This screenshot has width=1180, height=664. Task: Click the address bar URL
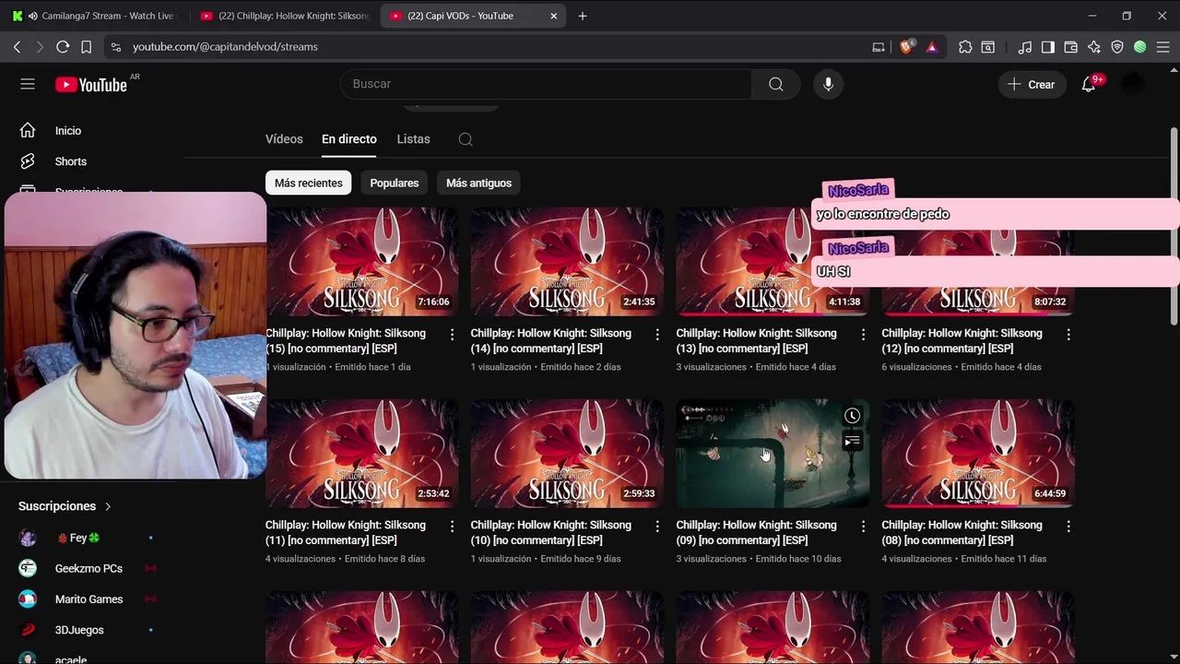pyautogui.click(x=225, y=47)
